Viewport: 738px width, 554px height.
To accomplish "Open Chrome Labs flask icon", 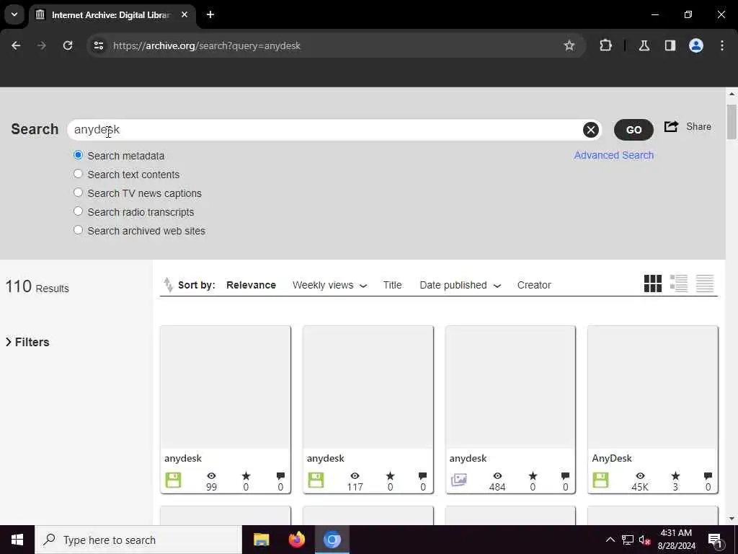I will coord(644,45).
